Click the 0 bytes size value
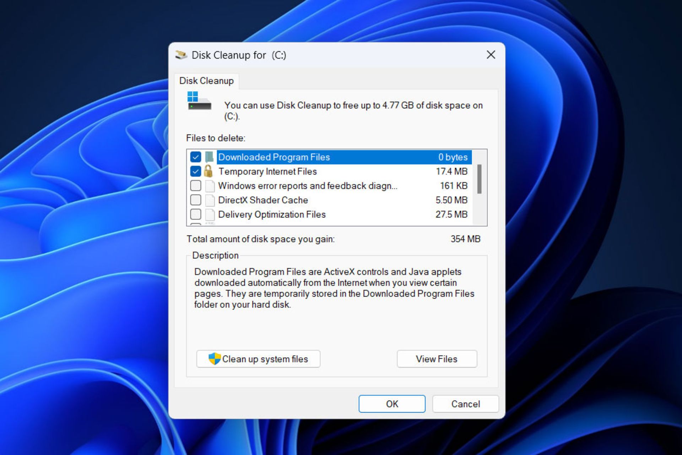Image resolution: width=682 pixels, height=455 pixels. point(453,157)
